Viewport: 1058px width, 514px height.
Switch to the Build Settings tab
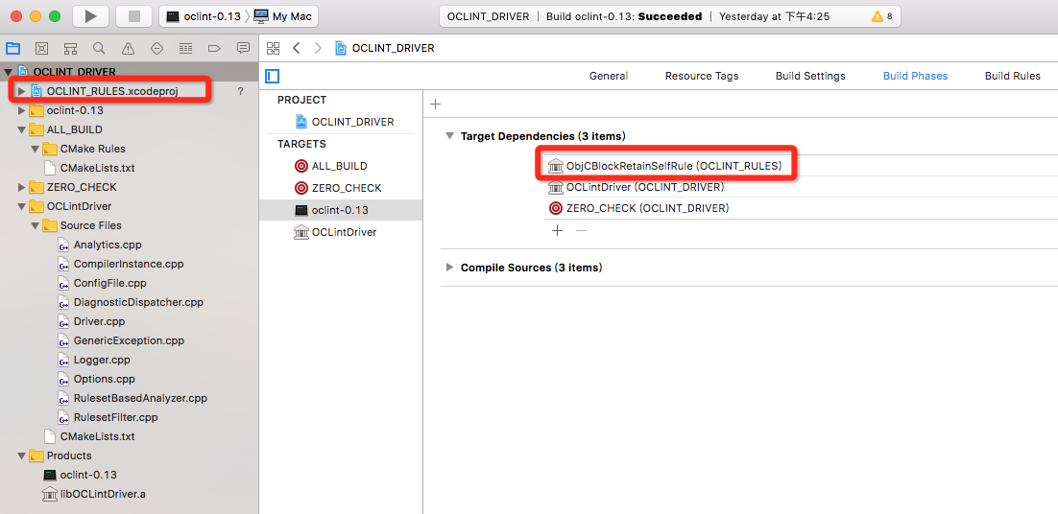coord(810,76)
